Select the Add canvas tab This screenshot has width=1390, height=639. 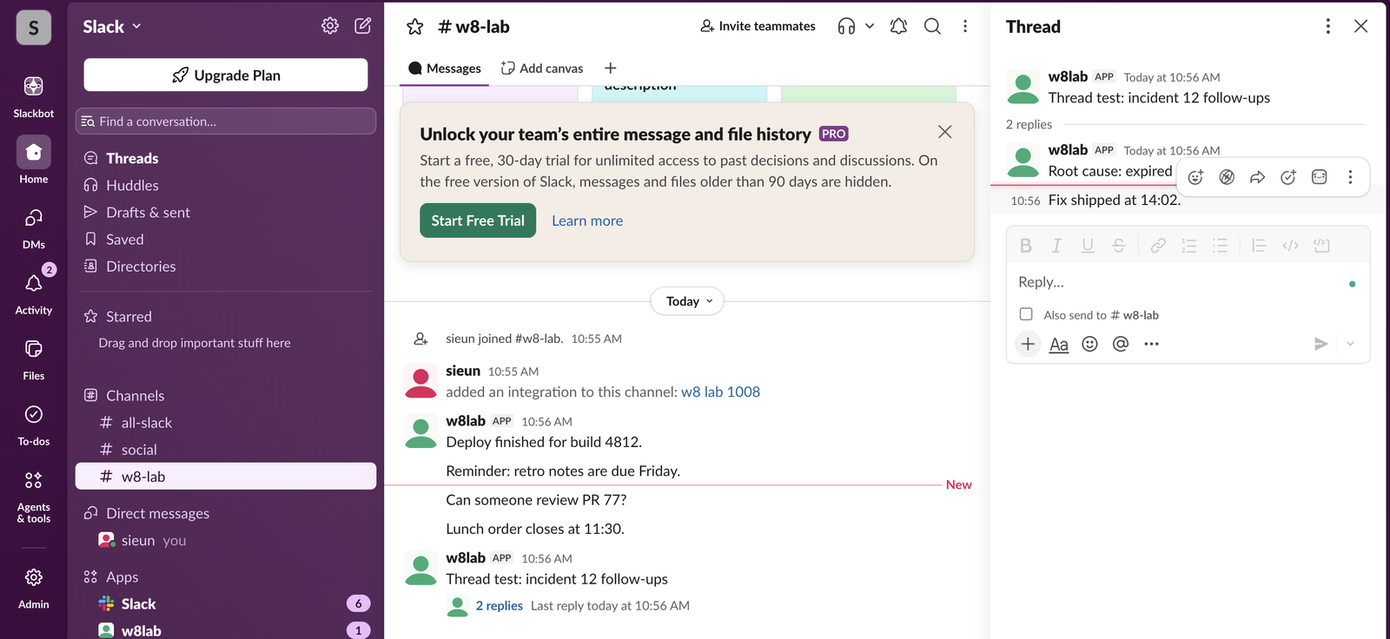pyautogui.click(x=542, y=69)
